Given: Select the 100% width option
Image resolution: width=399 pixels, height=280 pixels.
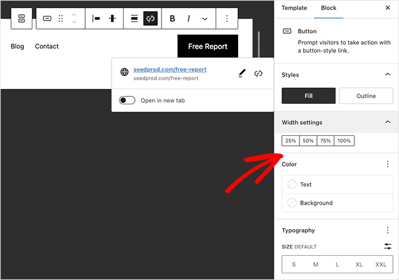Looking at the screenshot, I should point(344,141).
